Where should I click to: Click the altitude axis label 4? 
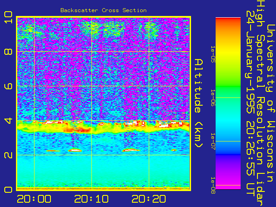(x=9, y=121)
